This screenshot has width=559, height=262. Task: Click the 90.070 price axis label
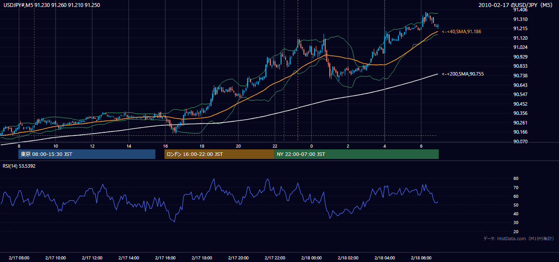coord(521,141)
